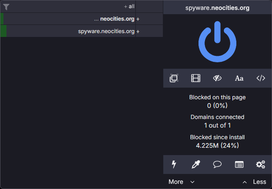Click the spyware.neocities.org hostname header
This screenshot has height=189, width=272.
click(217, 8)
